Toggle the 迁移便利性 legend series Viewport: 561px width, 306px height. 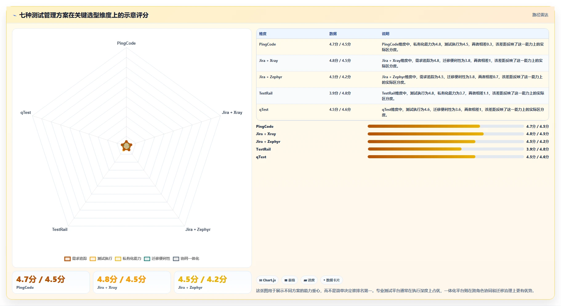point(157,259)
